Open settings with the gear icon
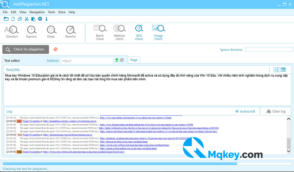This screenshot has width=294, height=172. [40, 19]
